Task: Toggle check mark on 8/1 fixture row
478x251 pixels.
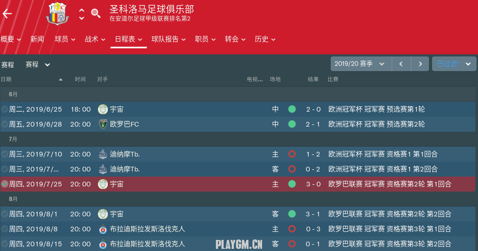Action: pos(5,214)
